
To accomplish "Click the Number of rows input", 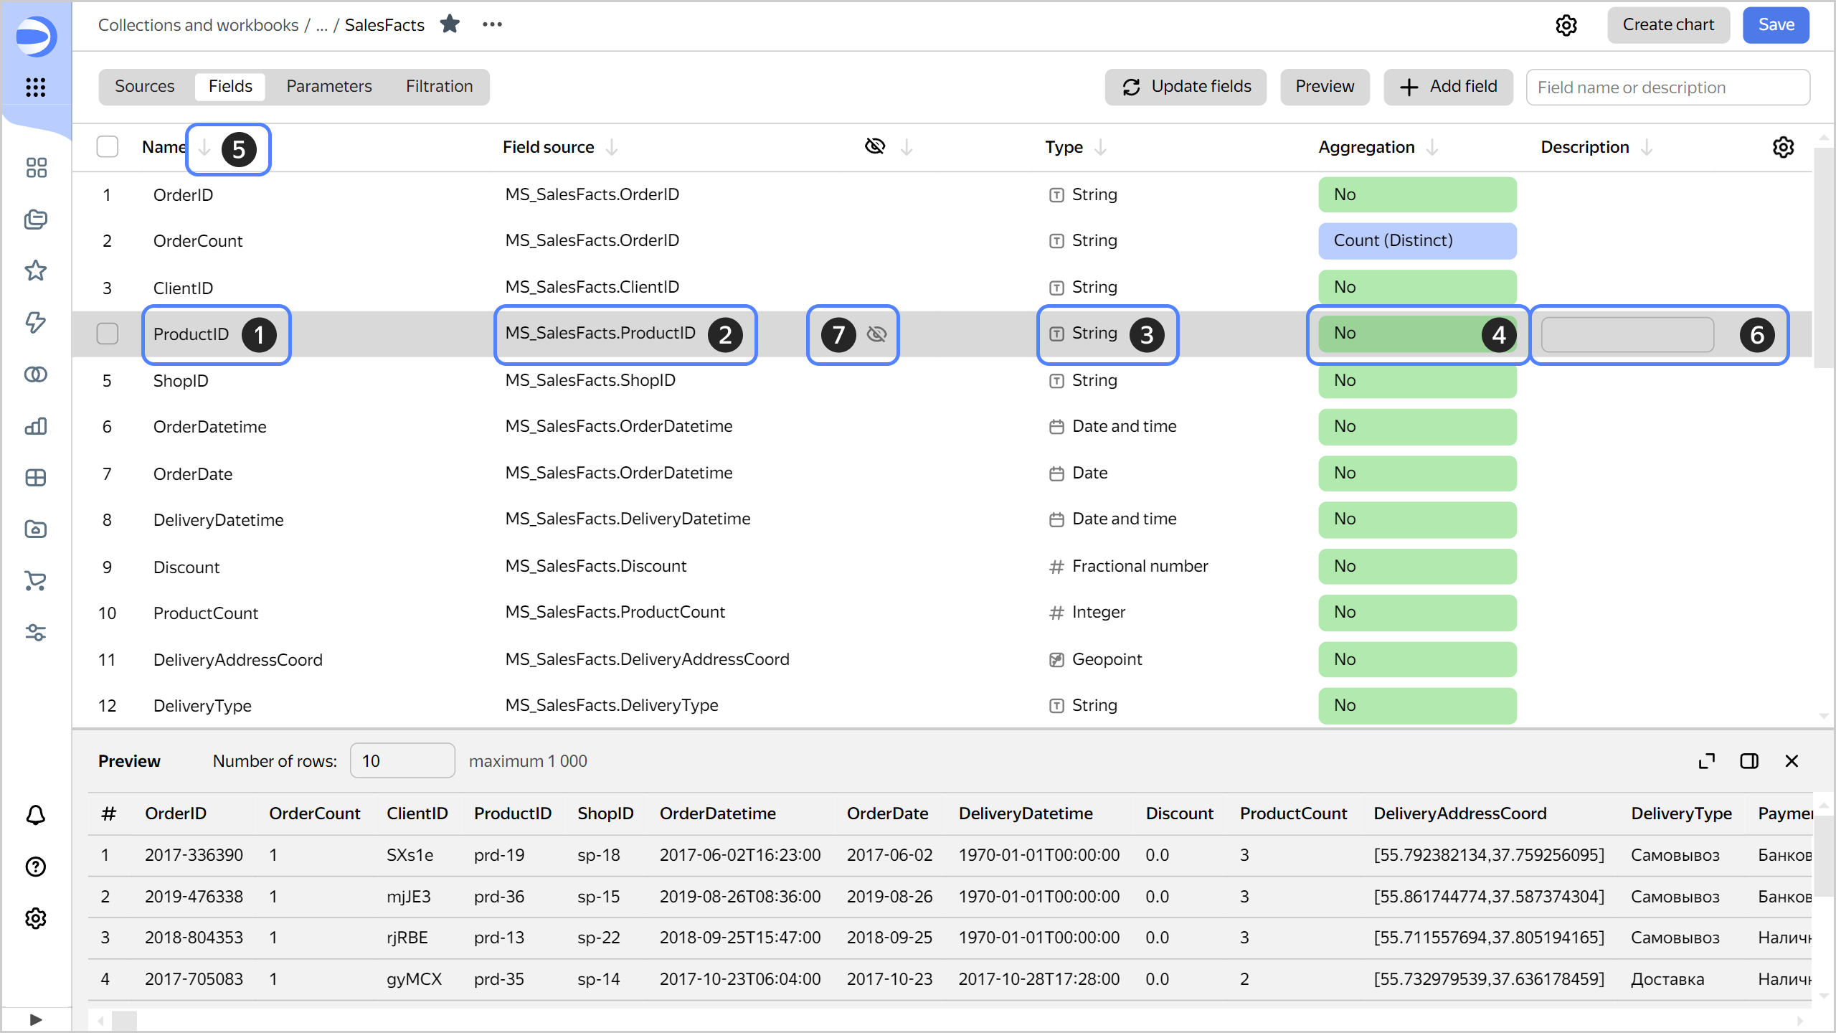I will click(x=402, y=761).
